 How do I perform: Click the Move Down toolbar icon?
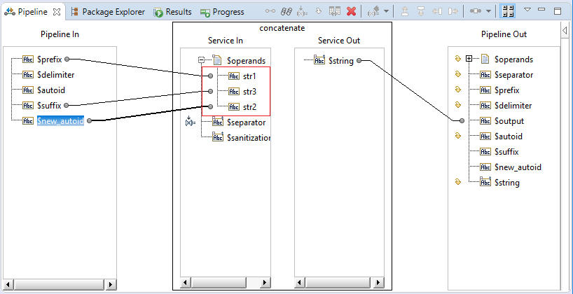[x=421, y=11]
